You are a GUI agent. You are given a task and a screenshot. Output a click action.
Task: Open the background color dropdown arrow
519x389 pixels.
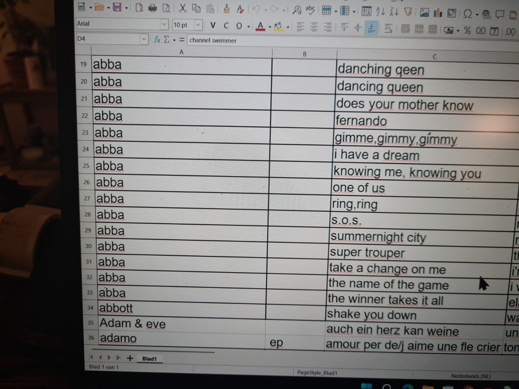pos(288,28)
